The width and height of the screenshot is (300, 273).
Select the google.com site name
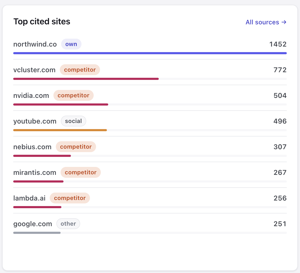[33, 224]
